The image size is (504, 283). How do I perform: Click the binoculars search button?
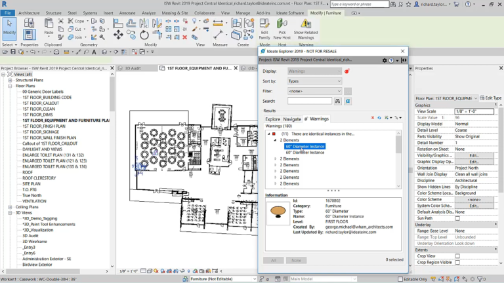(x=337, y=101)
